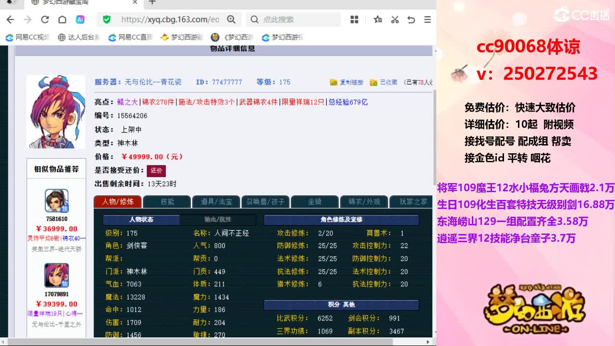The image size is (615, 346).
Task: Click the server name 无与伦比--青花瓷
Action: 153,82
